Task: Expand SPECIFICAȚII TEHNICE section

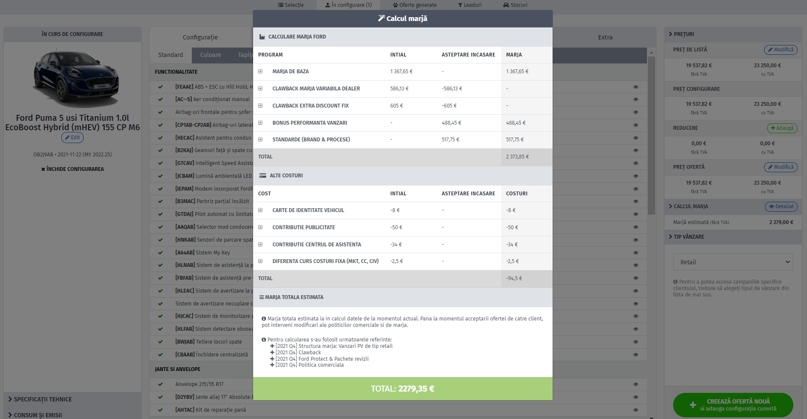Action: (x=73, y=399)
